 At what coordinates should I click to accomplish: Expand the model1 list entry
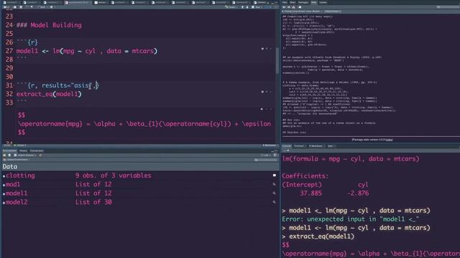(x=4, y=193)
